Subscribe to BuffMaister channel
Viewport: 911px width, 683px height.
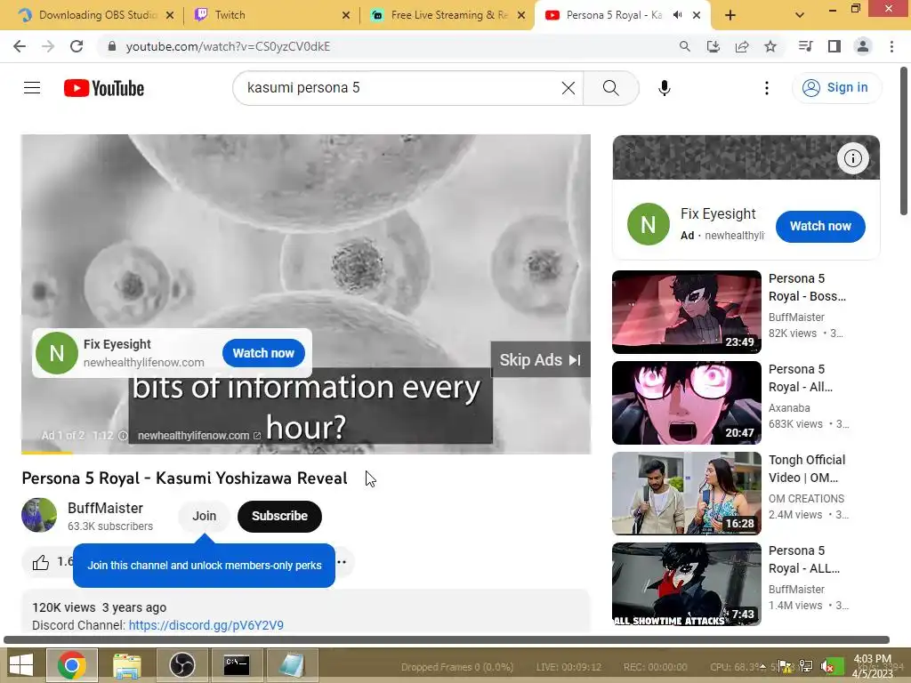point(279,516)
